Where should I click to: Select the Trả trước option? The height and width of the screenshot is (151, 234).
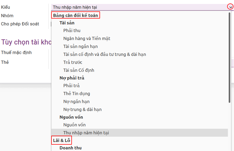point(73,62)
